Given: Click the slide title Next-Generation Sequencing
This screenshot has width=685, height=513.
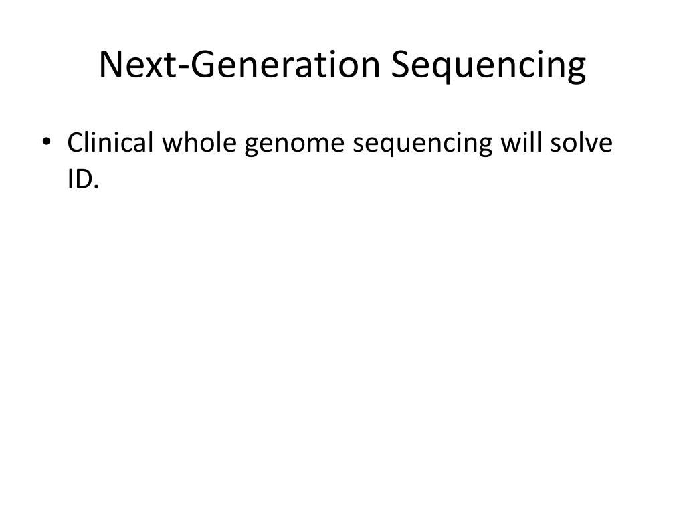Looking at the screenshot, I should coord(342,65).
